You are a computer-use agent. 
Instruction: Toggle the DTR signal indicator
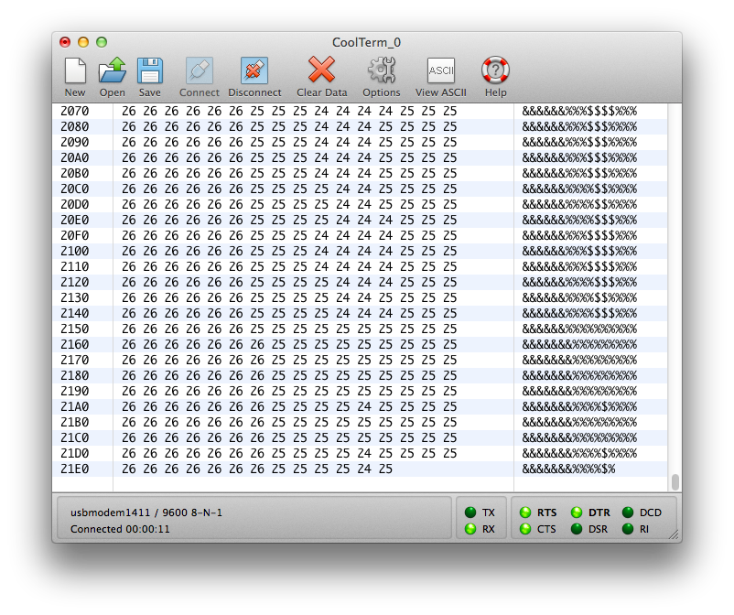[x=577, y=512]
